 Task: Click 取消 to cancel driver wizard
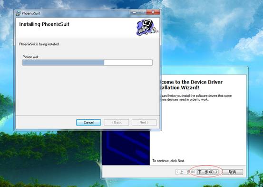[x=232, y=172]
